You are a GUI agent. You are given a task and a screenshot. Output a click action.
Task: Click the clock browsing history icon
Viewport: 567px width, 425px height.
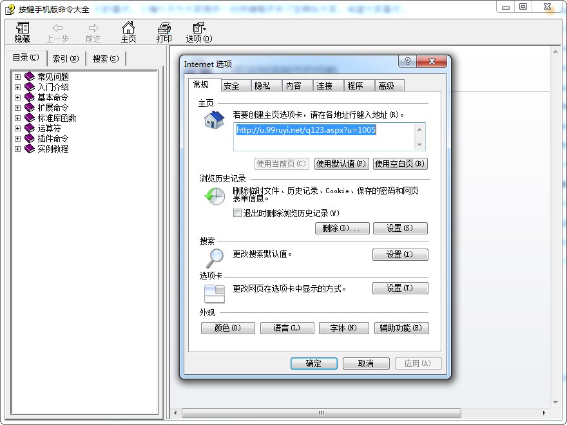pyautogui.click(x=215, y=196)
